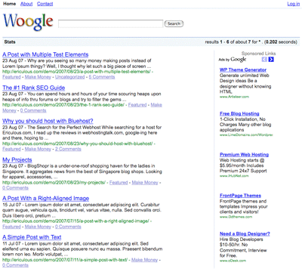Click Make Money under Simple Post with Text
Image resolution: width=302 pixels, height=272 pixels.
click(144, 260)
